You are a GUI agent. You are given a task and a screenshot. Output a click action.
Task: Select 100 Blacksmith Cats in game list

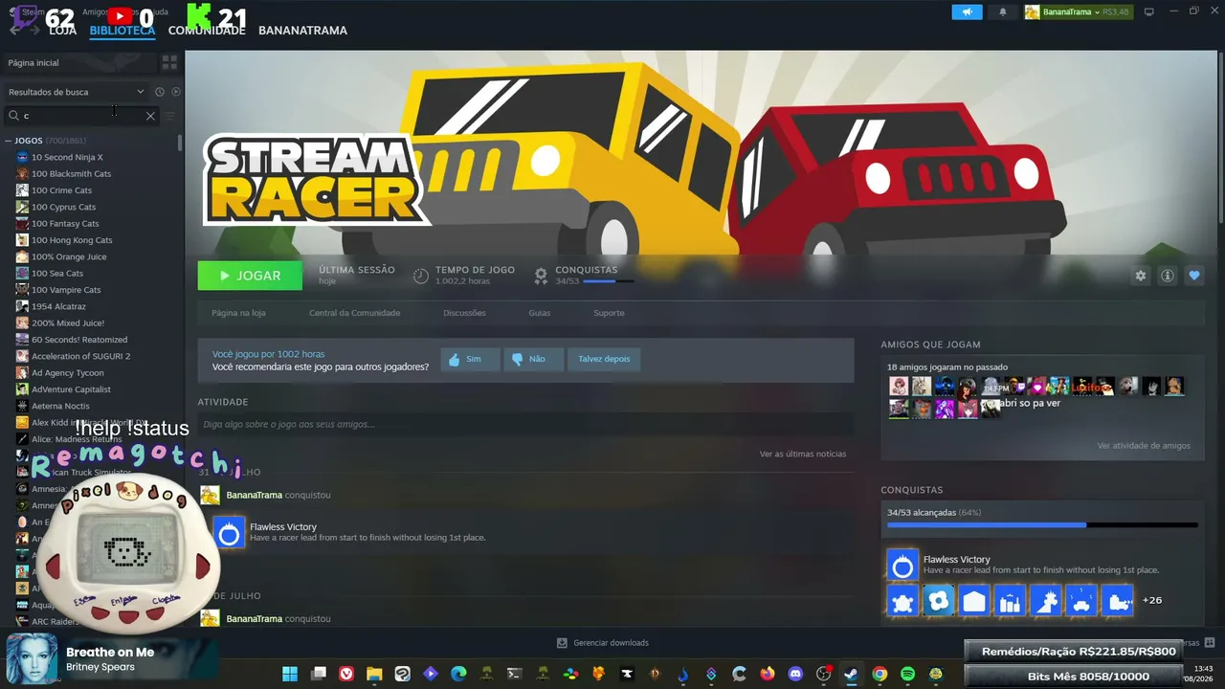point(71,174)
